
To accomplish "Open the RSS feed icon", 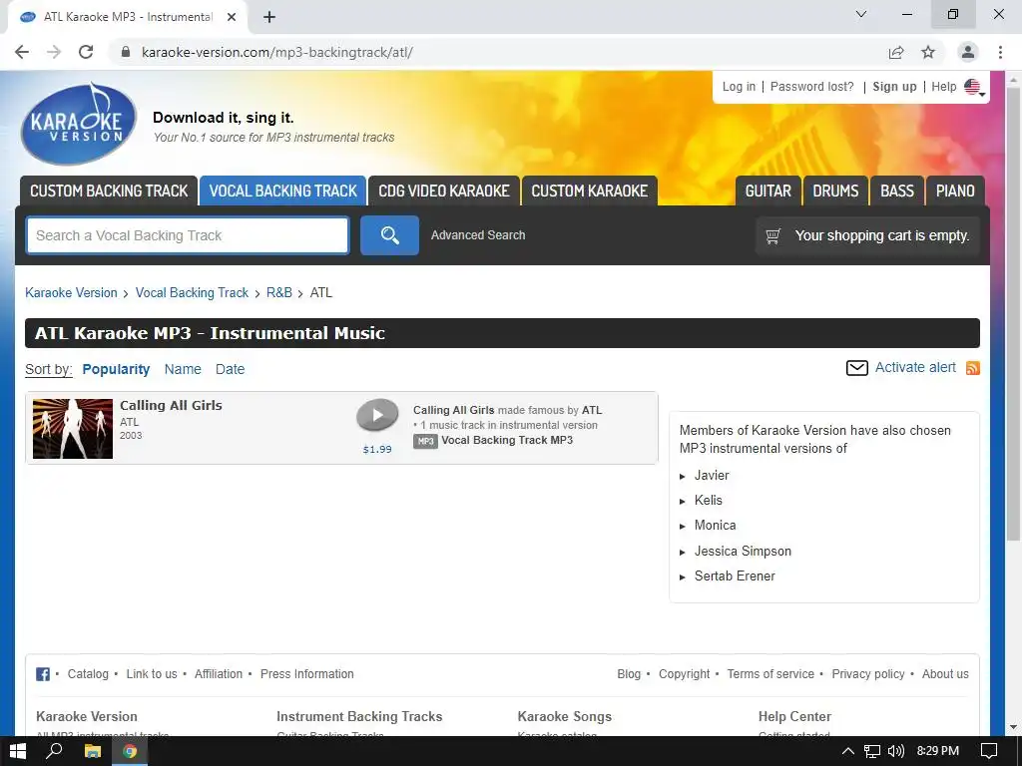I will coord(972,368).
